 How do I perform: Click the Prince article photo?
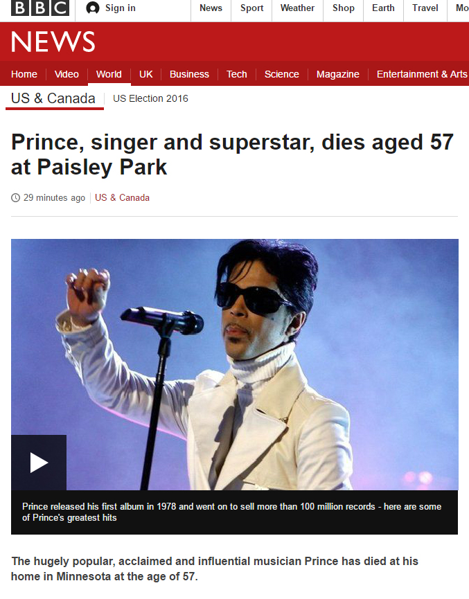(234, 364)
